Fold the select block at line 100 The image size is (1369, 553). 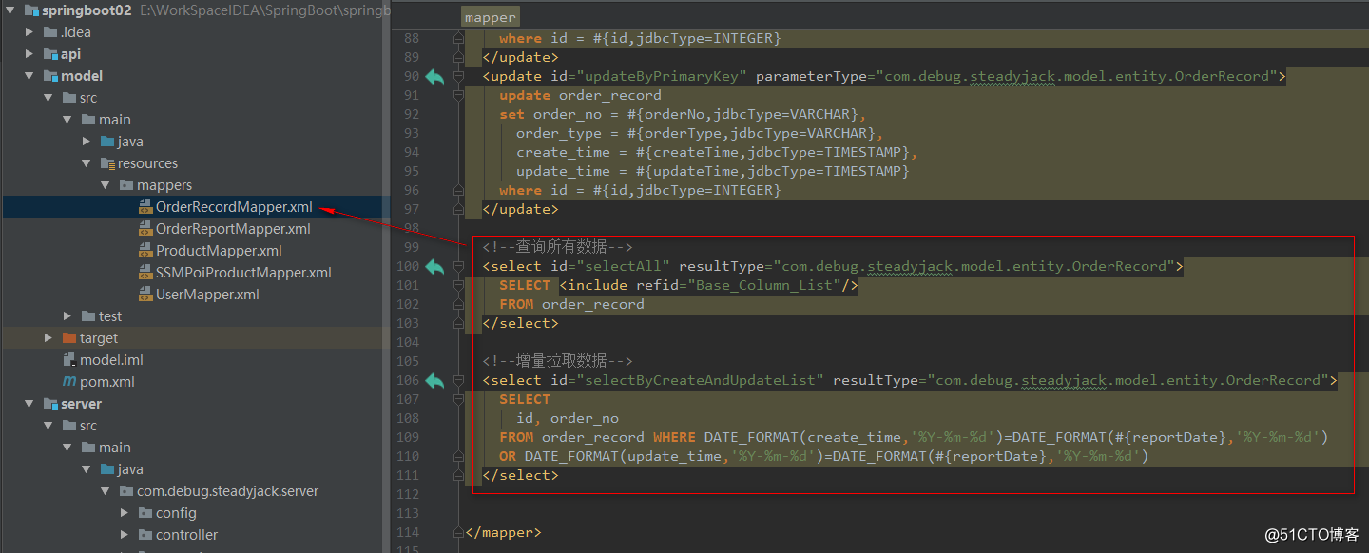pyautogui.click(x=459, y=267)
